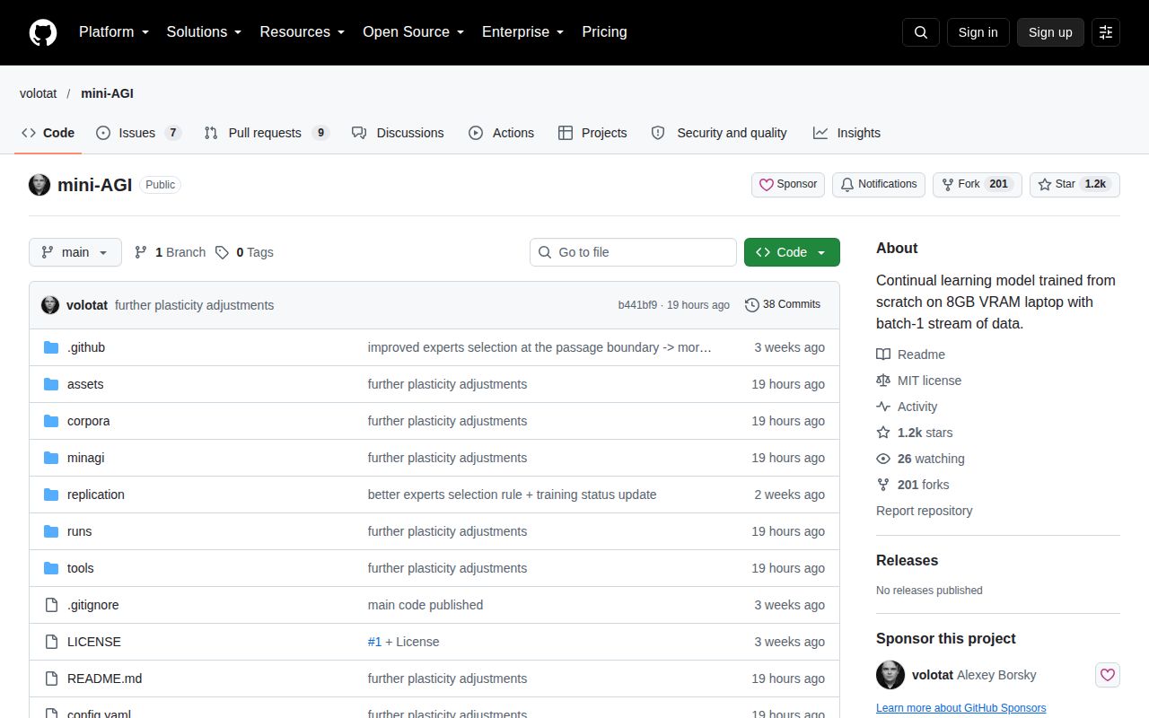1149x718 pixels.
Task: Open the LICENSE file
Action: [x=94, y=642]
